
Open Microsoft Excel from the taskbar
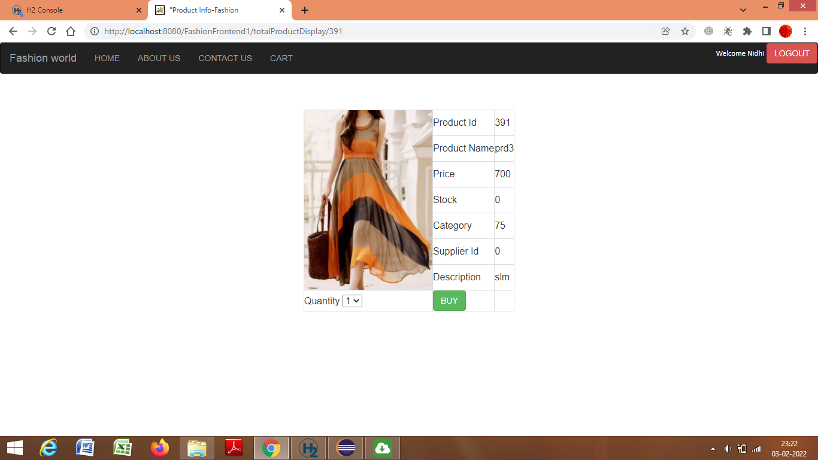tap(123, 448)
